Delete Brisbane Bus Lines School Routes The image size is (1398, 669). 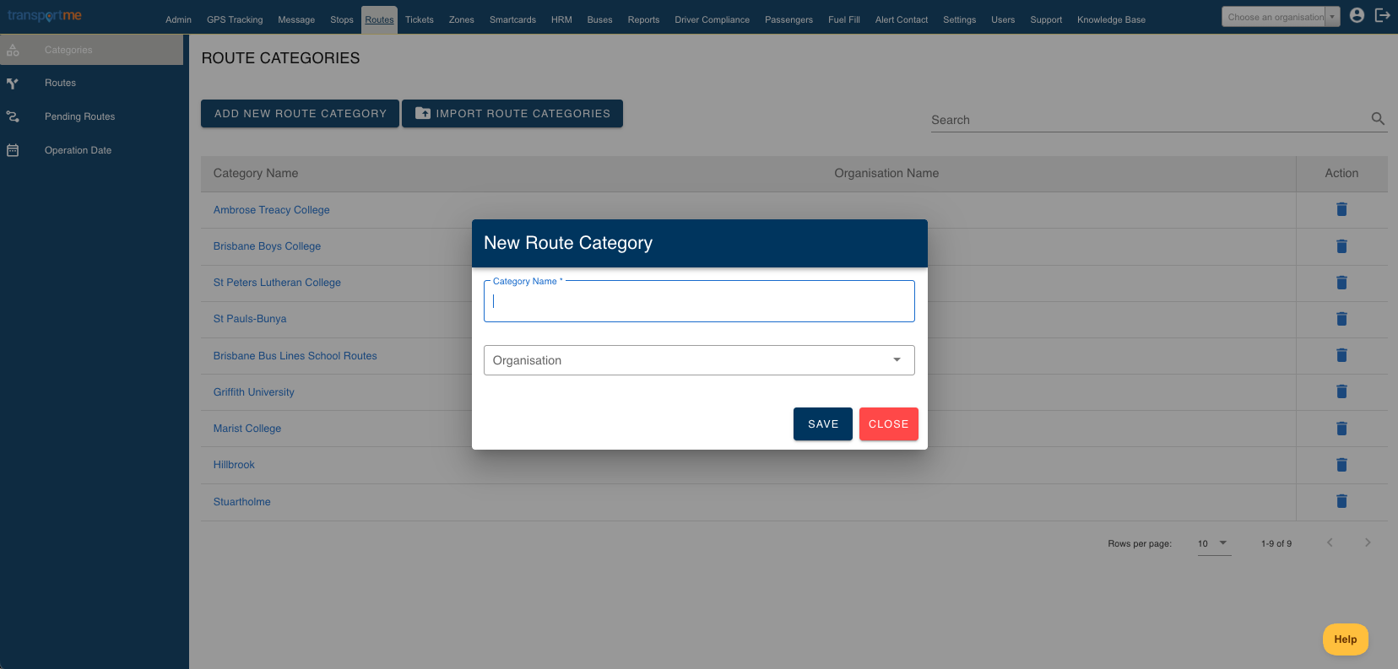point(1341,355)
